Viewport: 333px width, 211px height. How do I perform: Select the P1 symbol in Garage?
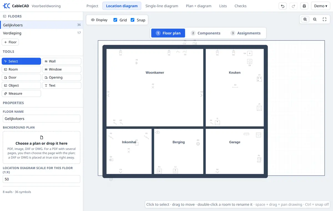tap(259, 160)
